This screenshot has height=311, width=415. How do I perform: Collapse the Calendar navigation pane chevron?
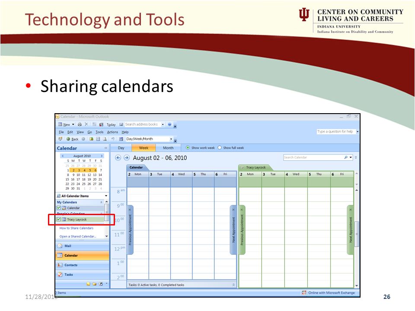pos(106,148)
